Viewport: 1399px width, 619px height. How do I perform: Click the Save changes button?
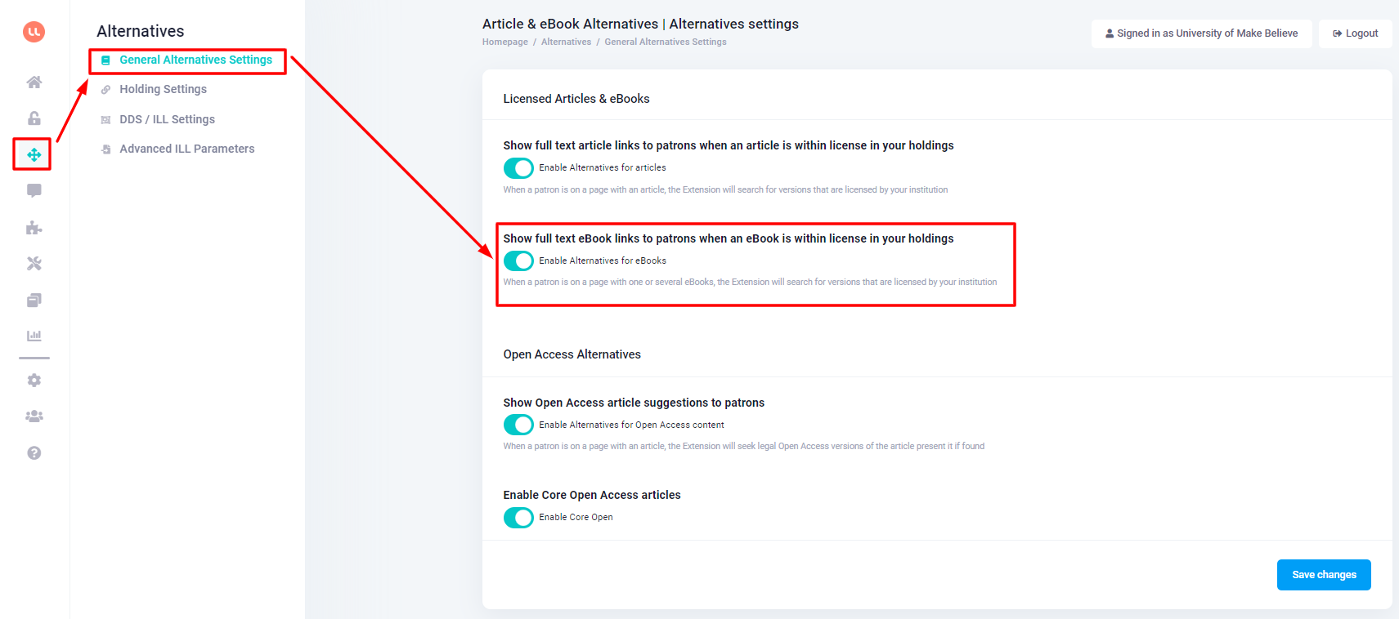(x=1324, y=575)
